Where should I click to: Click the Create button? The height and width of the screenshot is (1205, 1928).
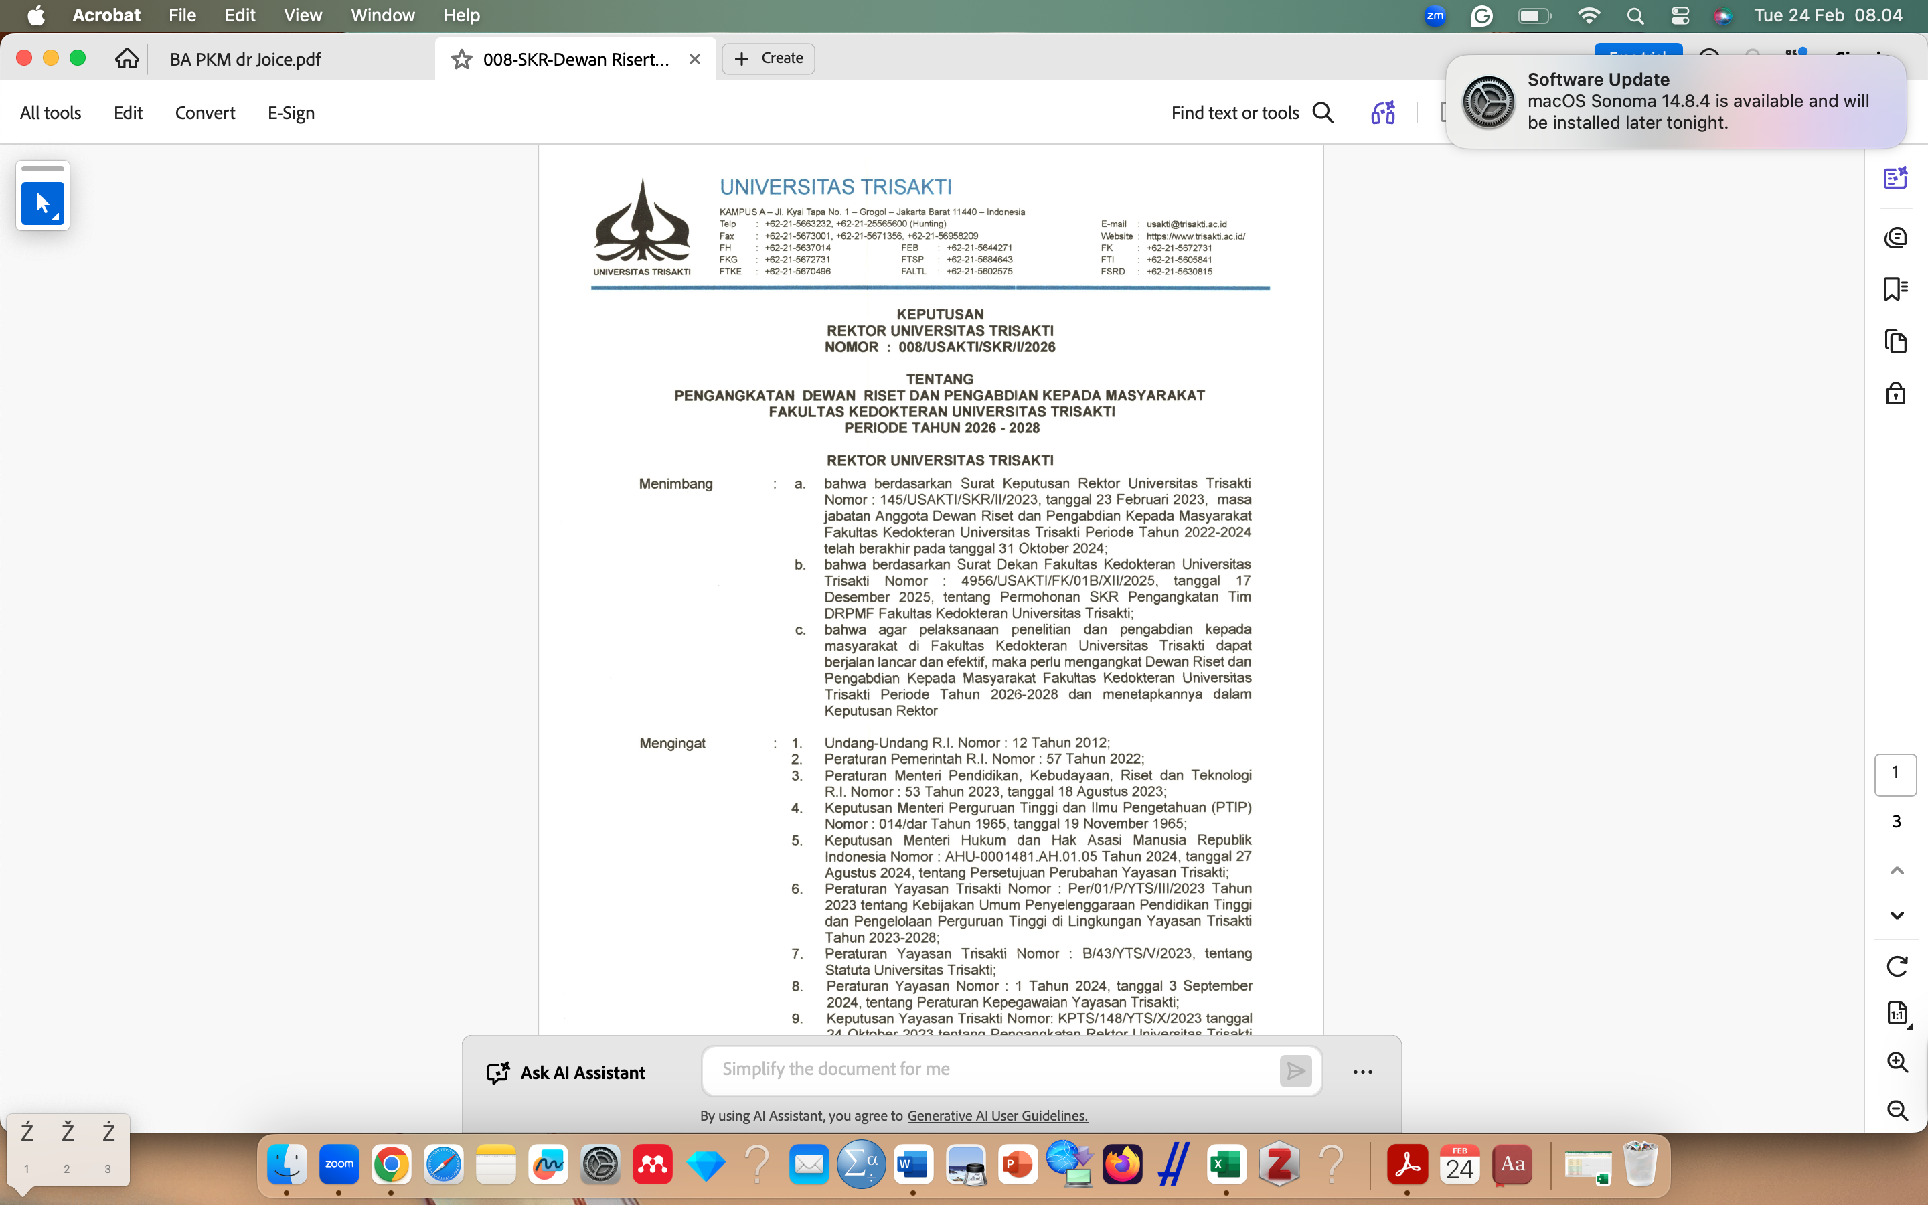pyautogui.click(x=768, y=58)
